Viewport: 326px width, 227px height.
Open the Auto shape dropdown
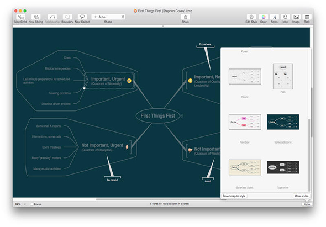pyautogui.click(x=108, y=17)
